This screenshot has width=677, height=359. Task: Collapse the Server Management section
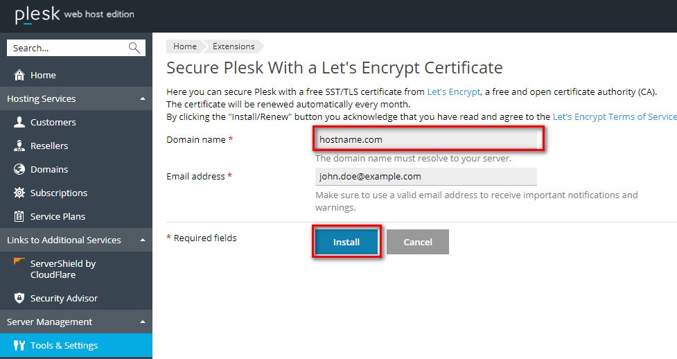143,322
